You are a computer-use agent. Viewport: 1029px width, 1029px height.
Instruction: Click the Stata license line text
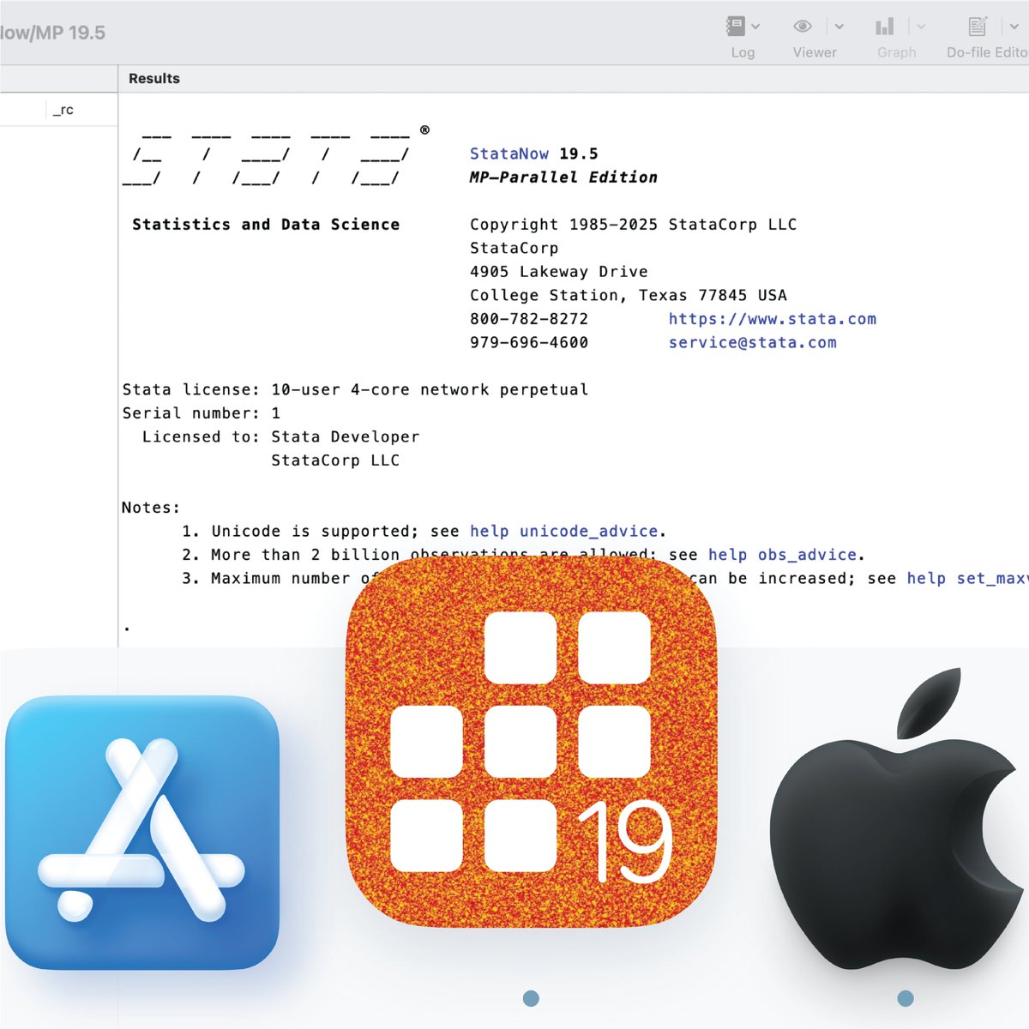coord(355,389)
